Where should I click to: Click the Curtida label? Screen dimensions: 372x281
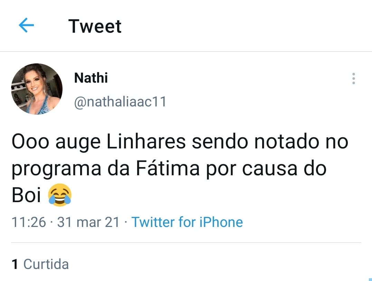pyautogui.click(x=46, y=264)
